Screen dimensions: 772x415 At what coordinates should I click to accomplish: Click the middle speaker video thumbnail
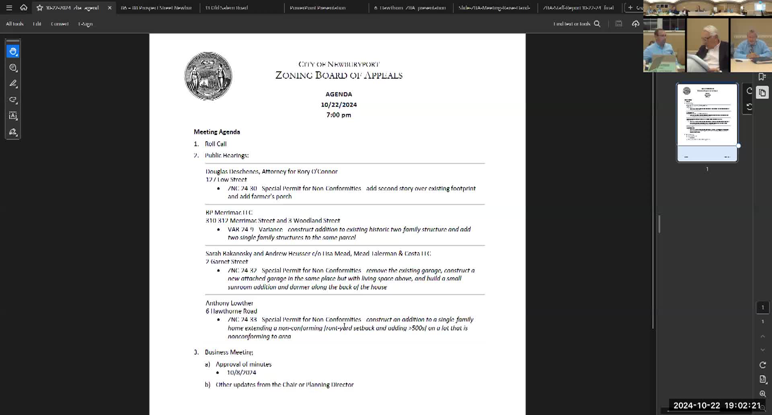coord(708,45)
